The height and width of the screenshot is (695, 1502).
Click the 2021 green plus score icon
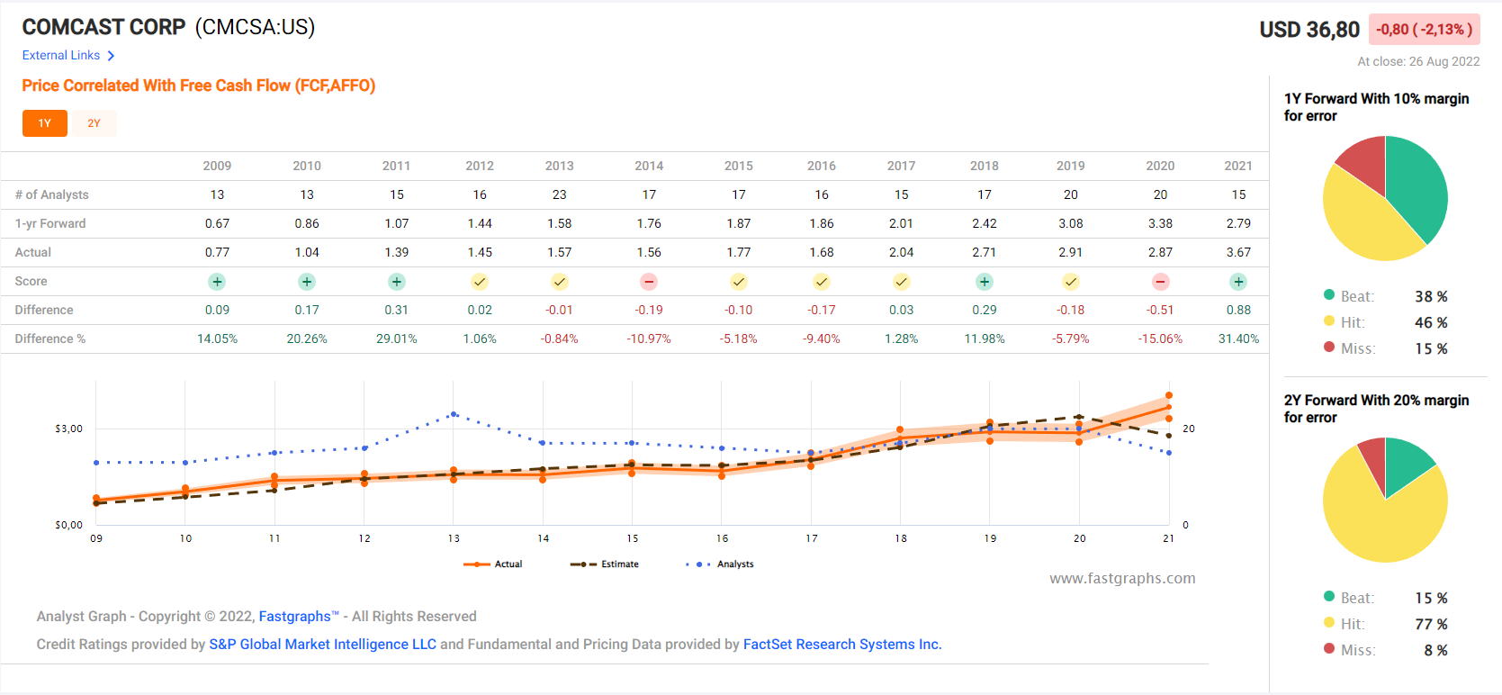(x=1238, y=282)
